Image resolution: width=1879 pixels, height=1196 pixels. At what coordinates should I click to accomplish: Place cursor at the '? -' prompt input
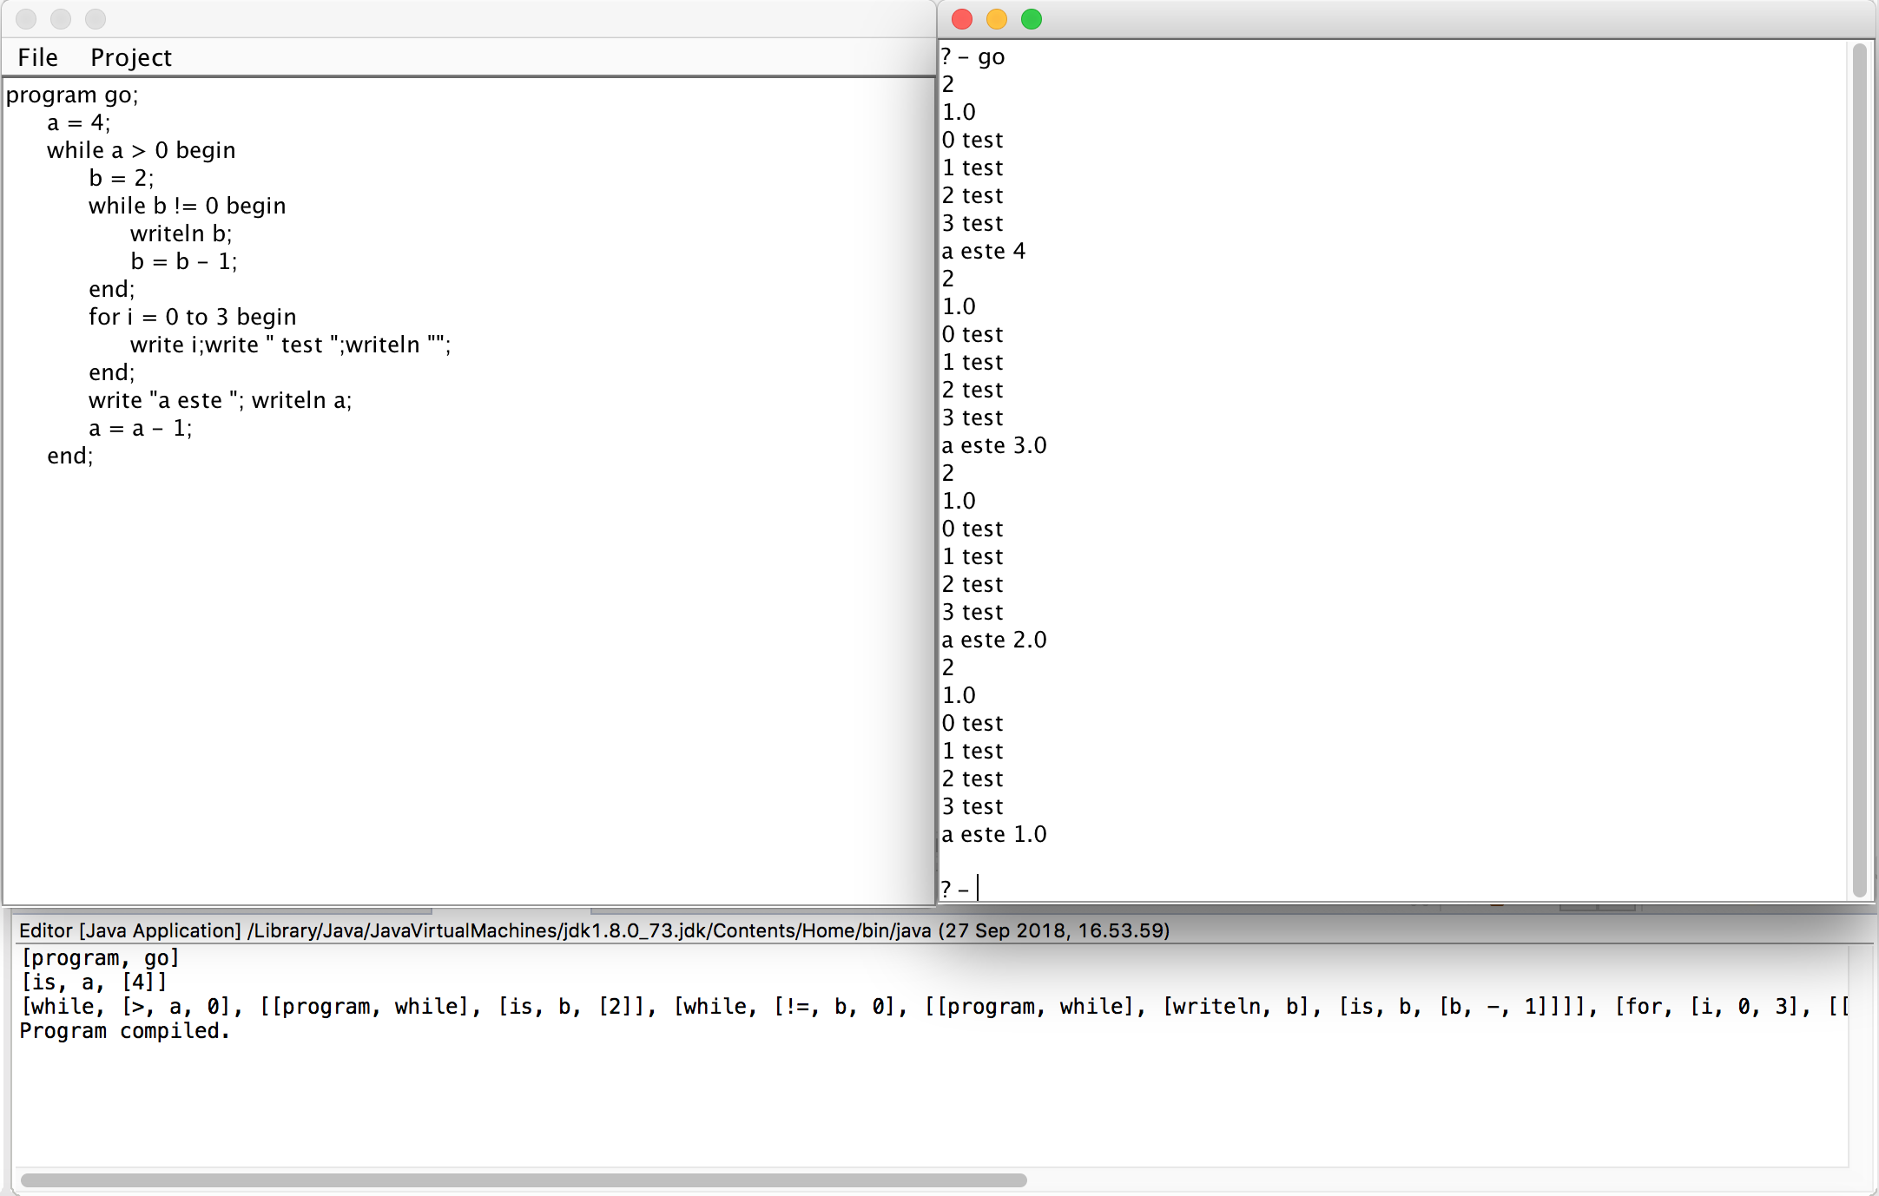point(978,889)
